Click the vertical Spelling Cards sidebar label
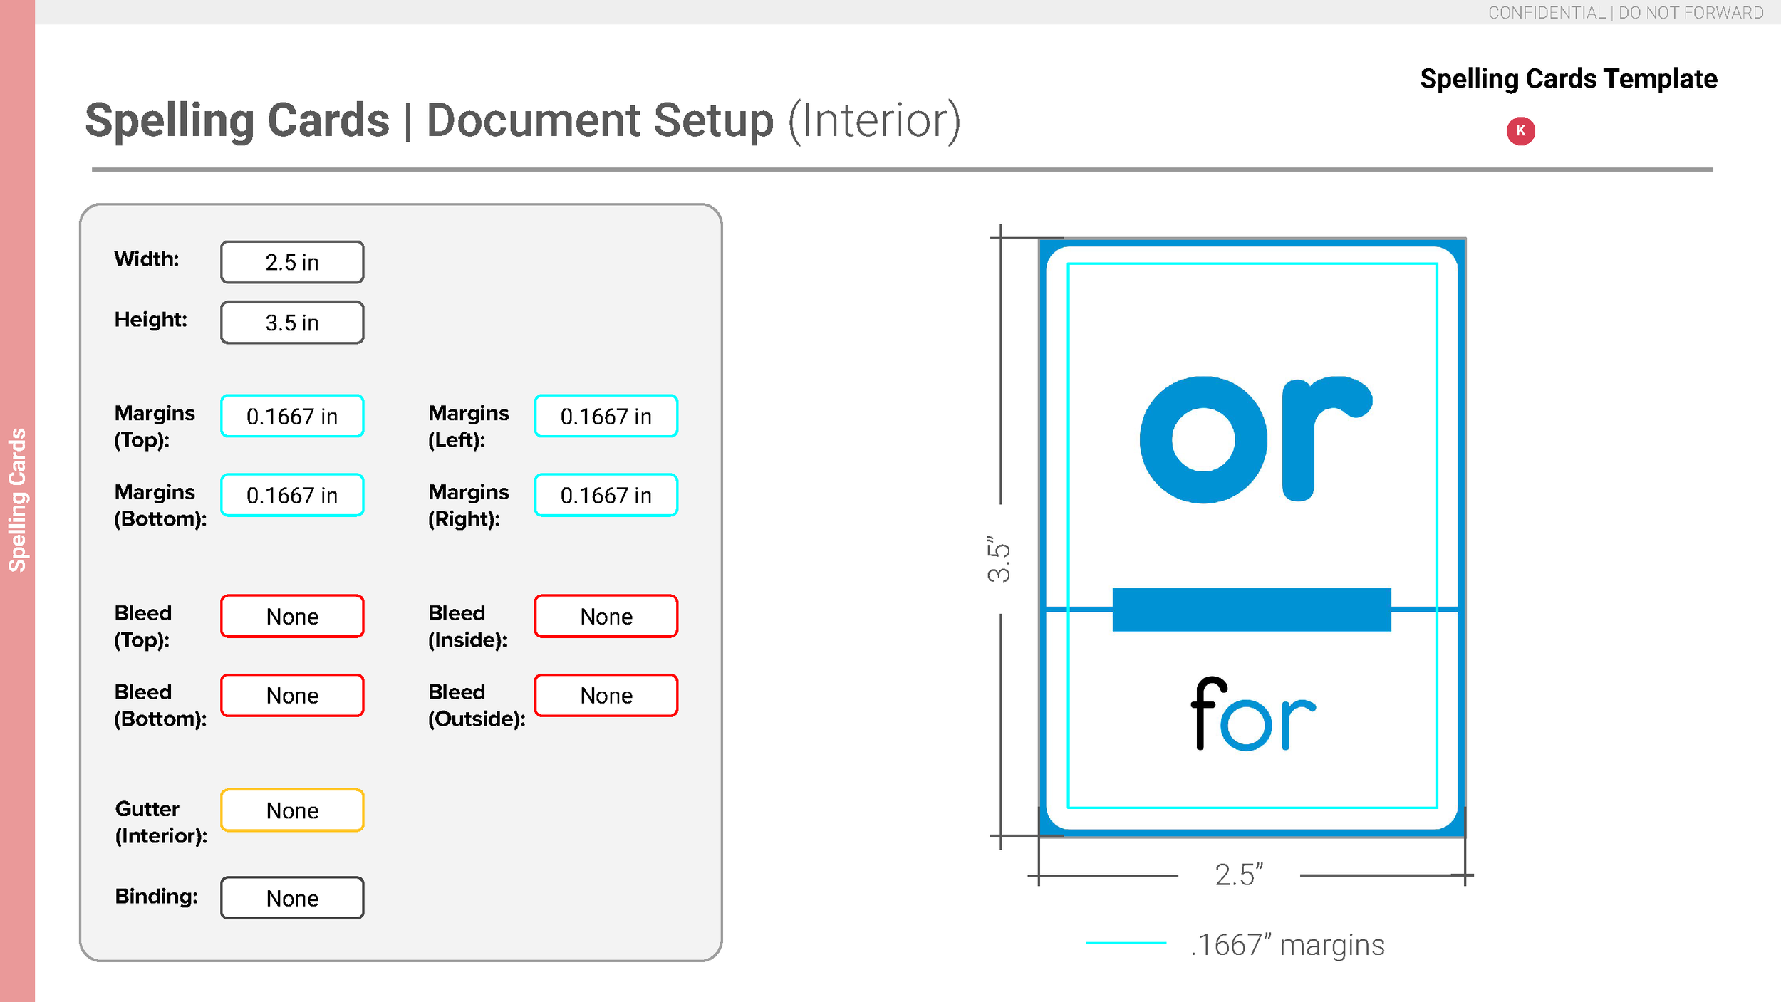The width and height of the screenshot is (1781, 1002). (x=17, y=500)
